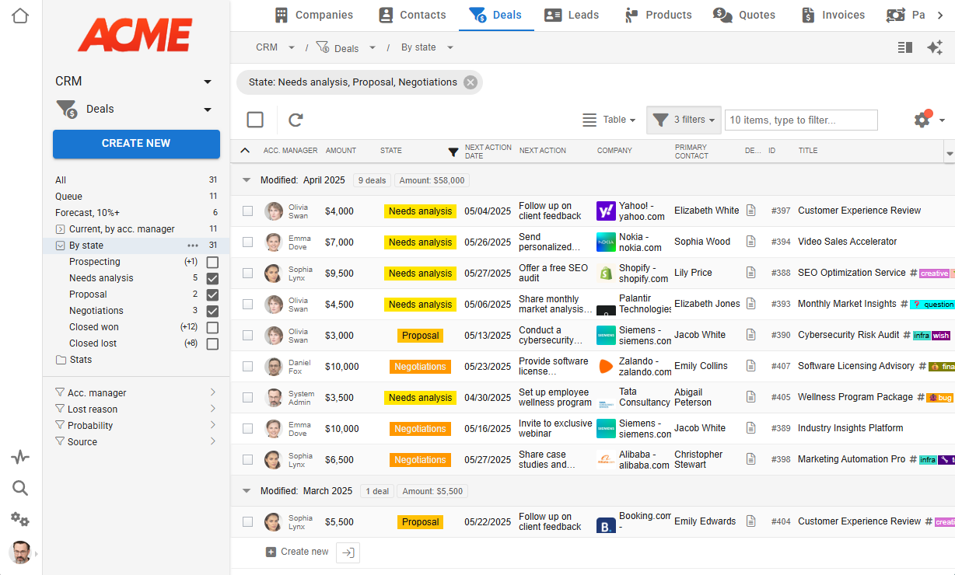Image resolution: width=955 pixels, height=575 pixels.
Task: Switch to the Products tab
Action: [658, 15]
